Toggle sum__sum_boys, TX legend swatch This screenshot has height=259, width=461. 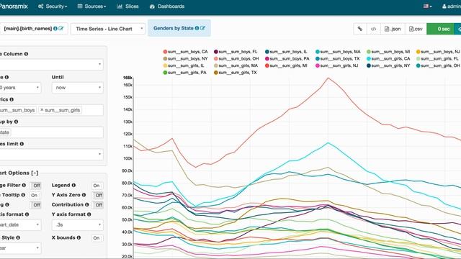pos(318,59)
